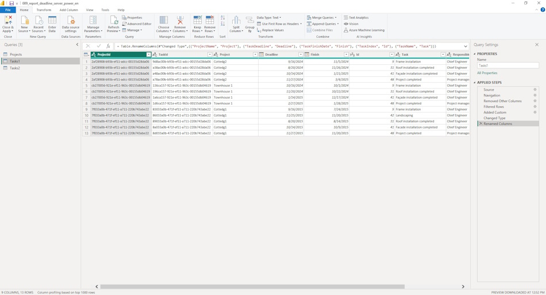Viewport: 546px width, 295px height.
Task: Open Azure Machine Learning
Action: click(364, 30)
